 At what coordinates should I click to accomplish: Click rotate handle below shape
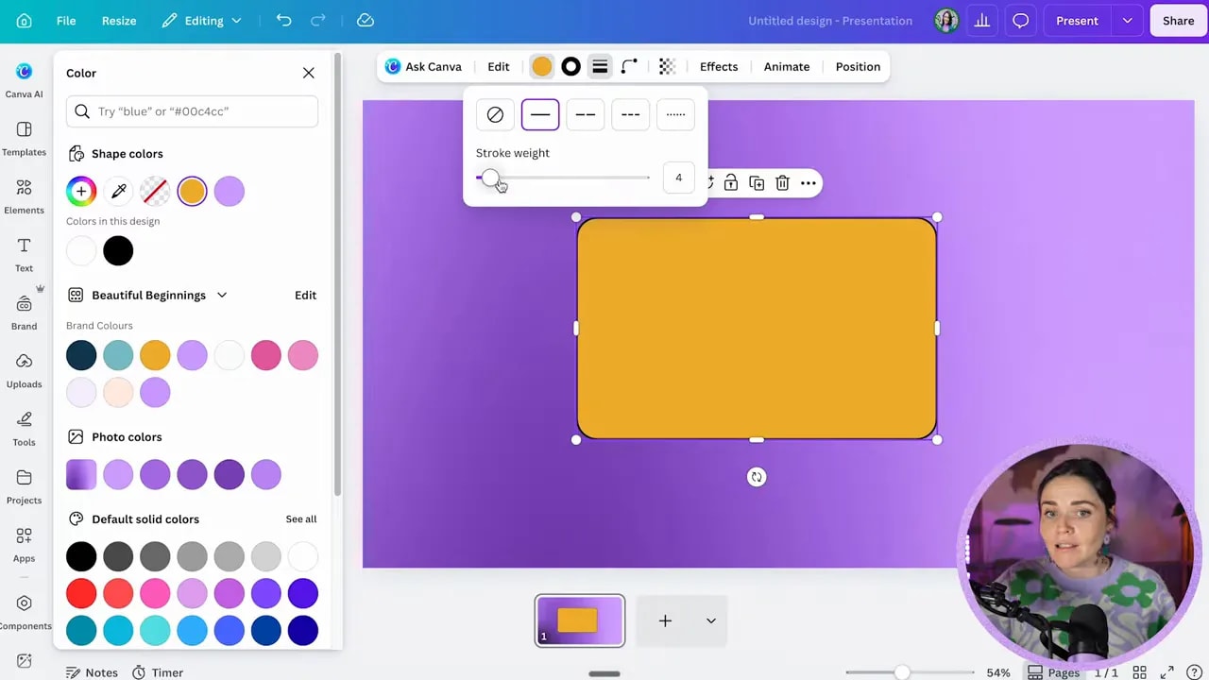[x=757, y=477]
